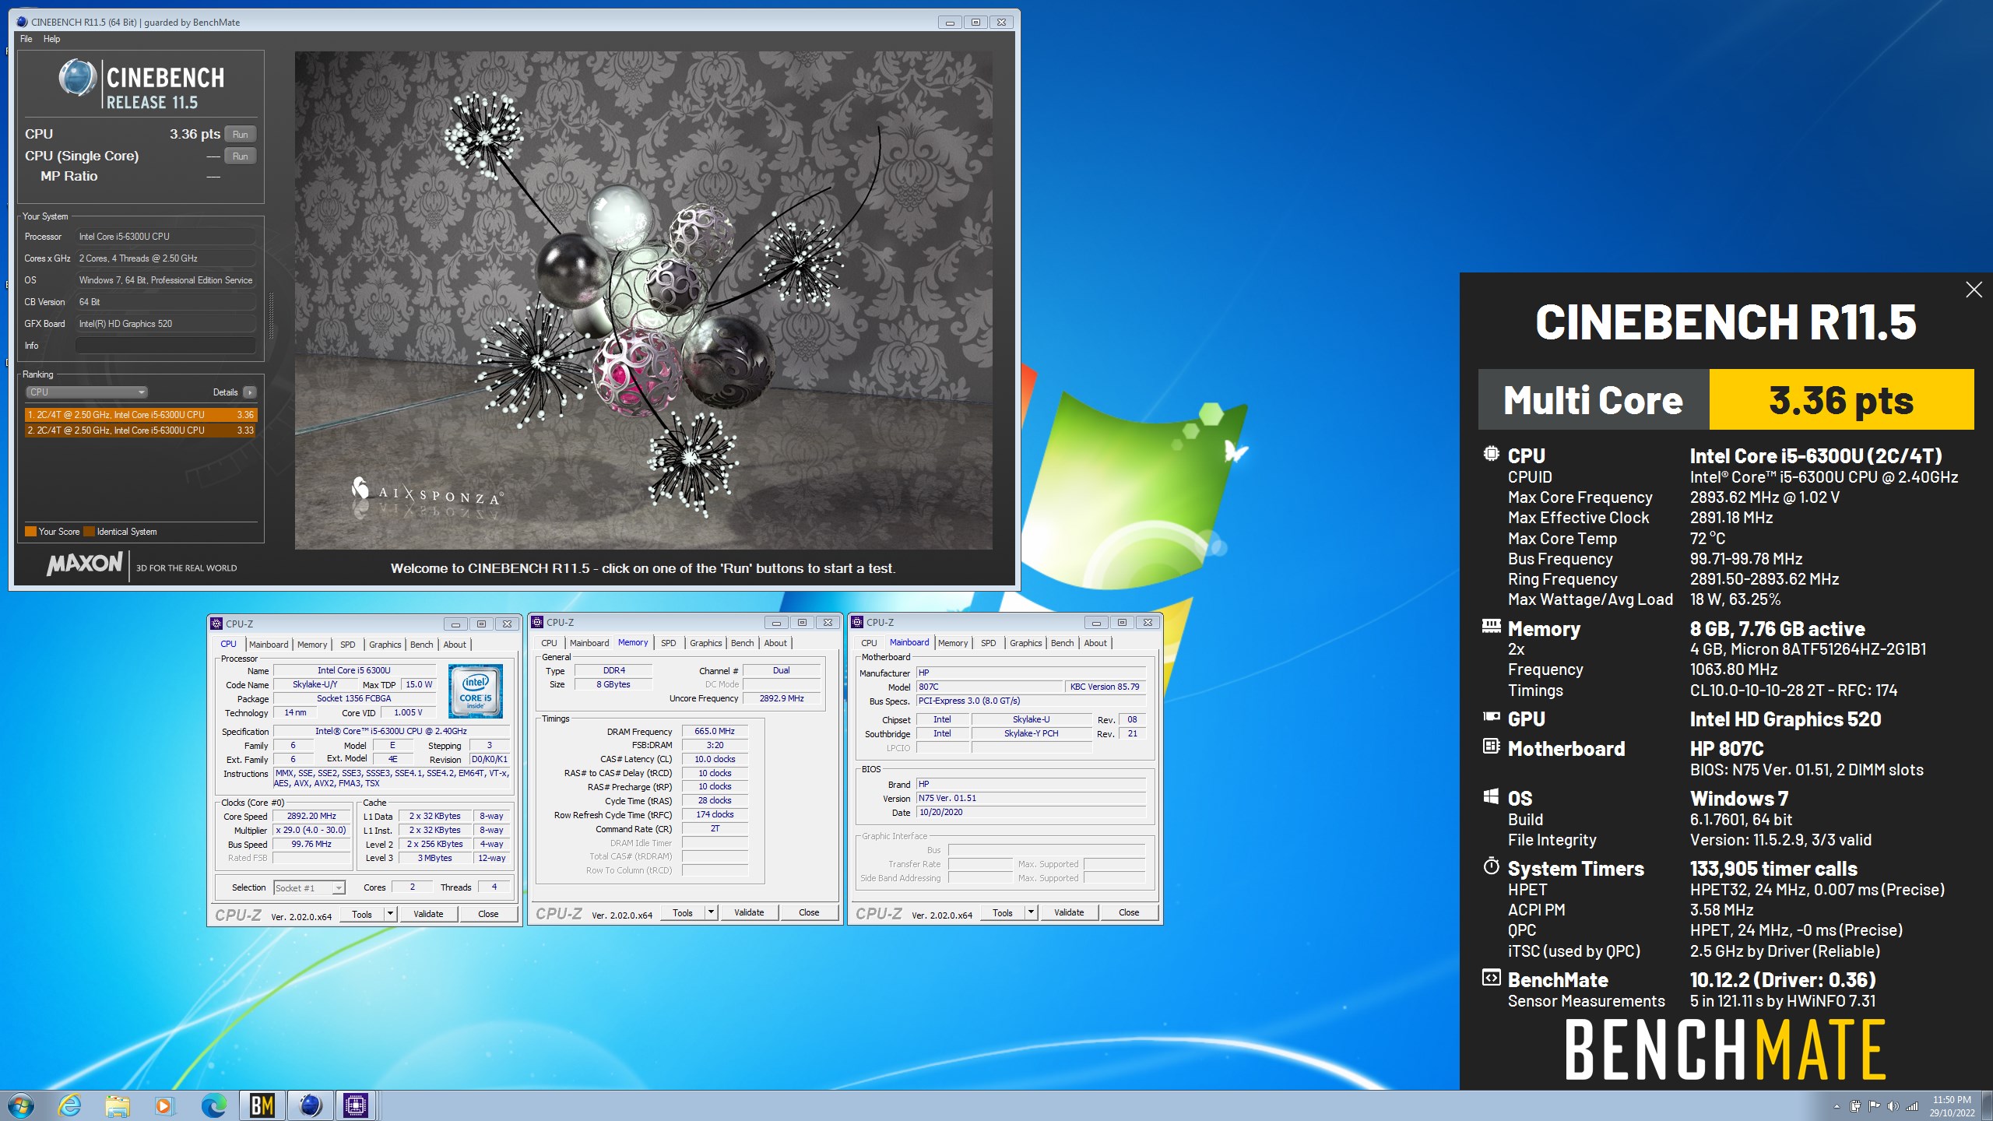Switch to SPD tab in CPU-tab CPU-Z window
The width and height of the screenshot is (1993, 1121).
tap(348, 645)
